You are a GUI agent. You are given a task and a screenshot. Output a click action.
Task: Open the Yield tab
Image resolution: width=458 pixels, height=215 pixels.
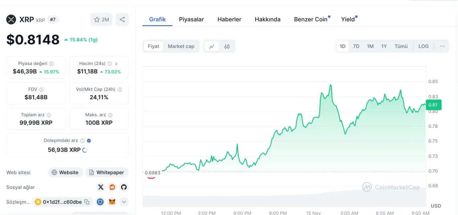coord(348,20)
